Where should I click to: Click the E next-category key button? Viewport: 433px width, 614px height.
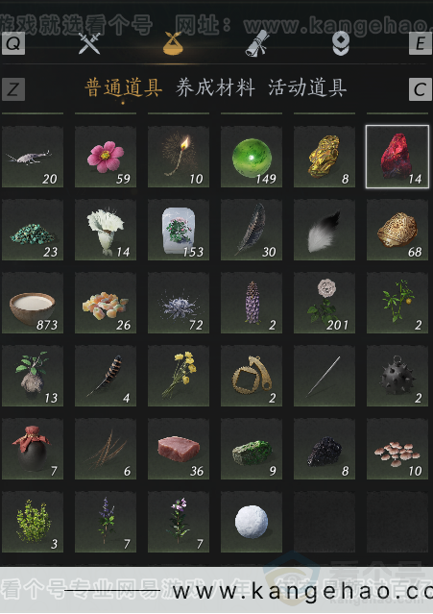pyautogui.click(x=421, y=43)
